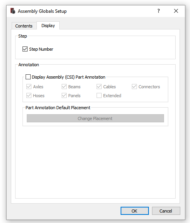This screenshot has height=223, width=190.
Task: Click the Step Number label text
Action: [x=41, y=49]
